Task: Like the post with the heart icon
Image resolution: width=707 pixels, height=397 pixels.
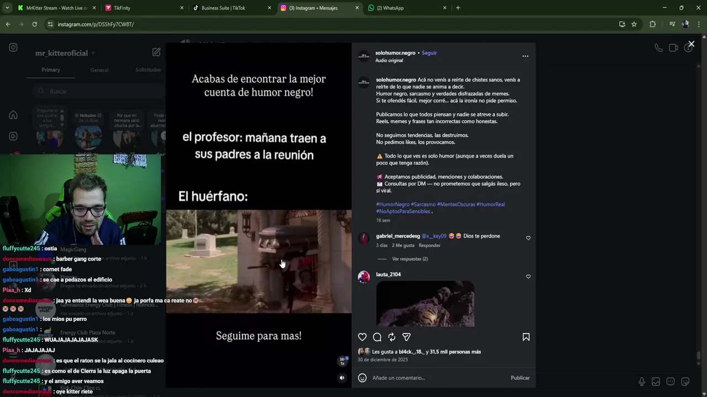Action: click(x=362, y=337)
